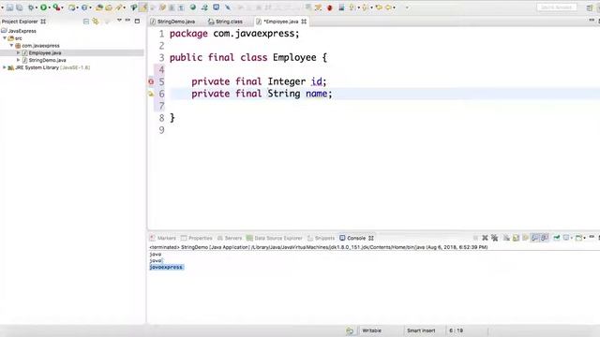Switch to the StringDemo.java editor tab
600x337 pixels.
tap(172, 22)
